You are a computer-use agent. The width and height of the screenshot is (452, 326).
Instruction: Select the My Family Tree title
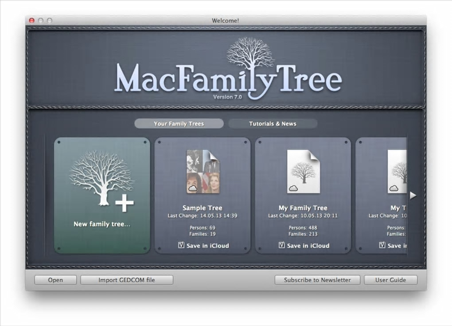[x=303, y=208]
